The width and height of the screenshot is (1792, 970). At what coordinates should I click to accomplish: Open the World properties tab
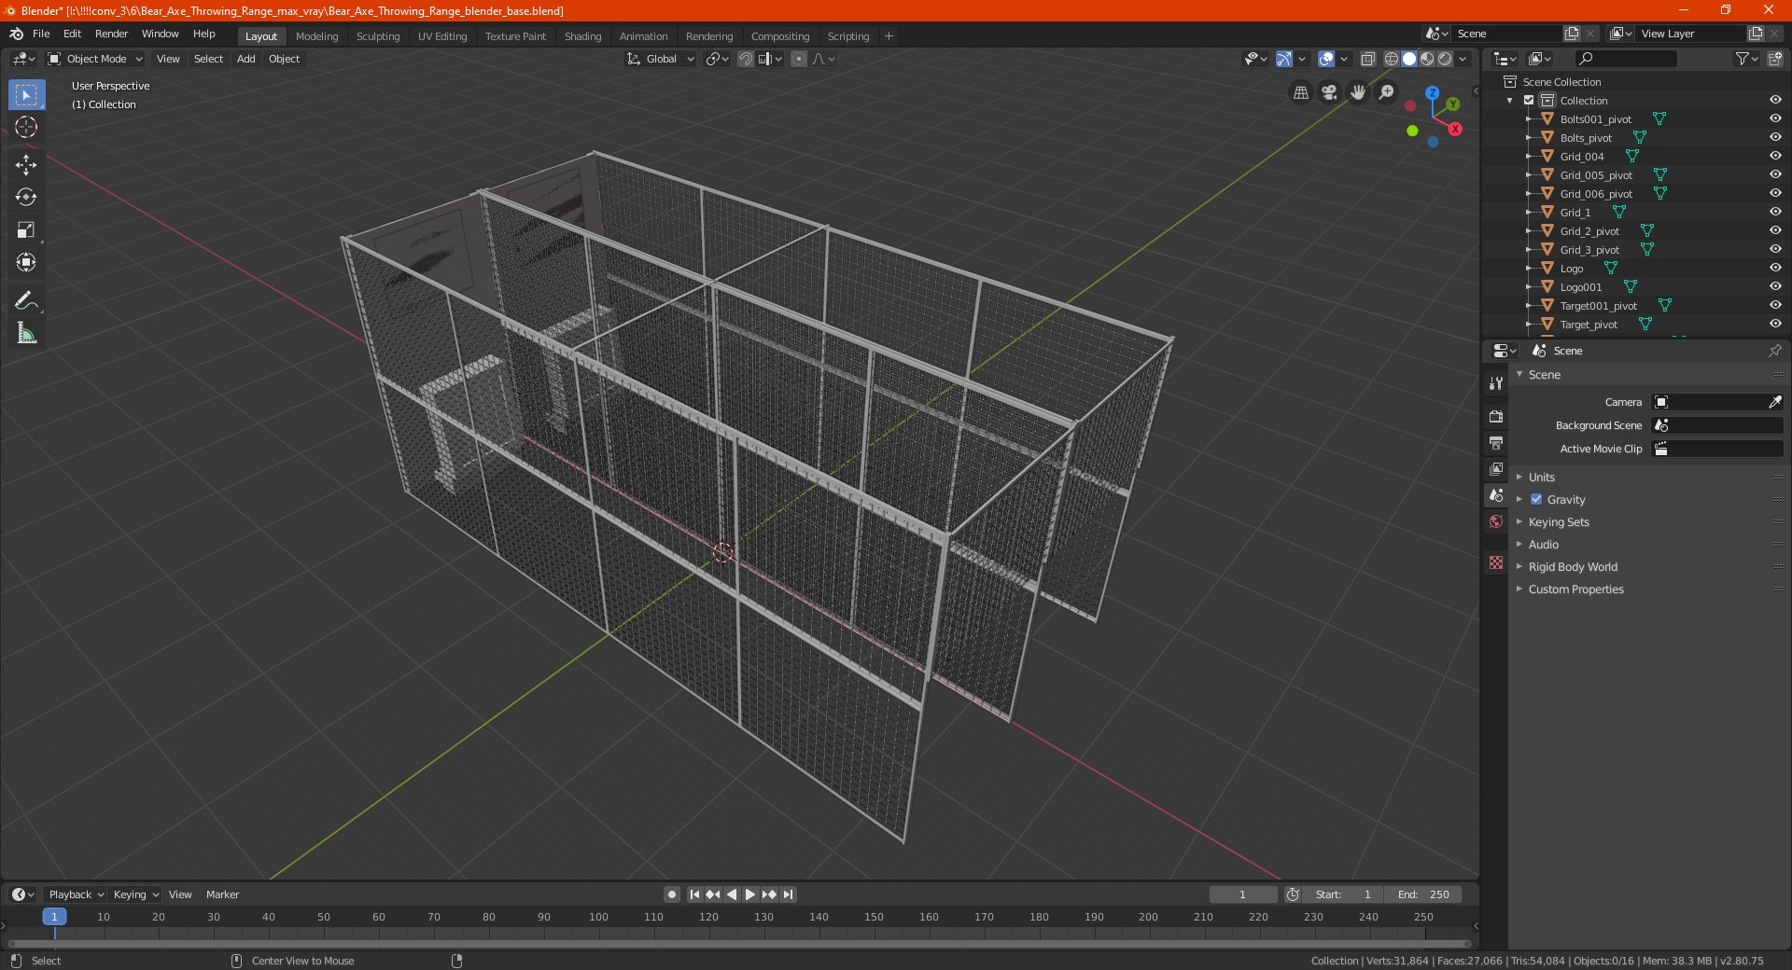point(1496,521)
